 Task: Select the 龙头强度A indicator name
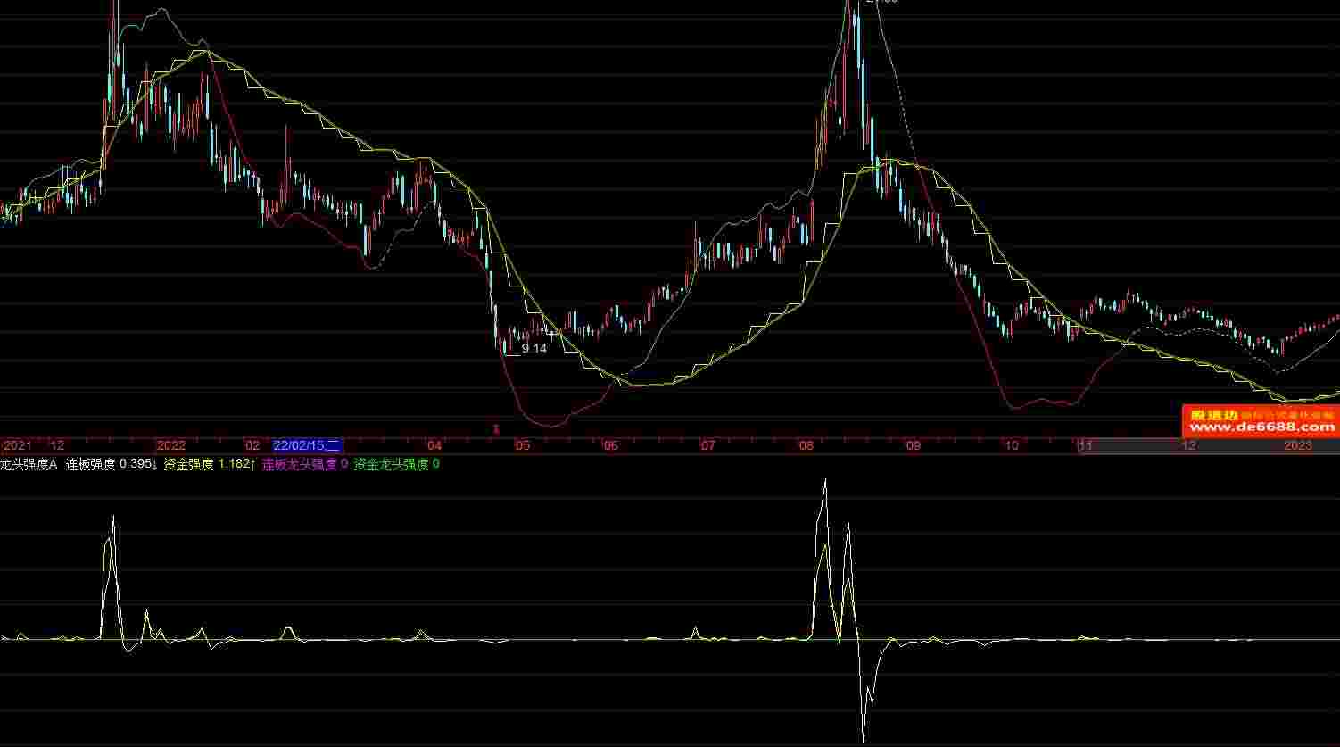(x=29, y=464)
